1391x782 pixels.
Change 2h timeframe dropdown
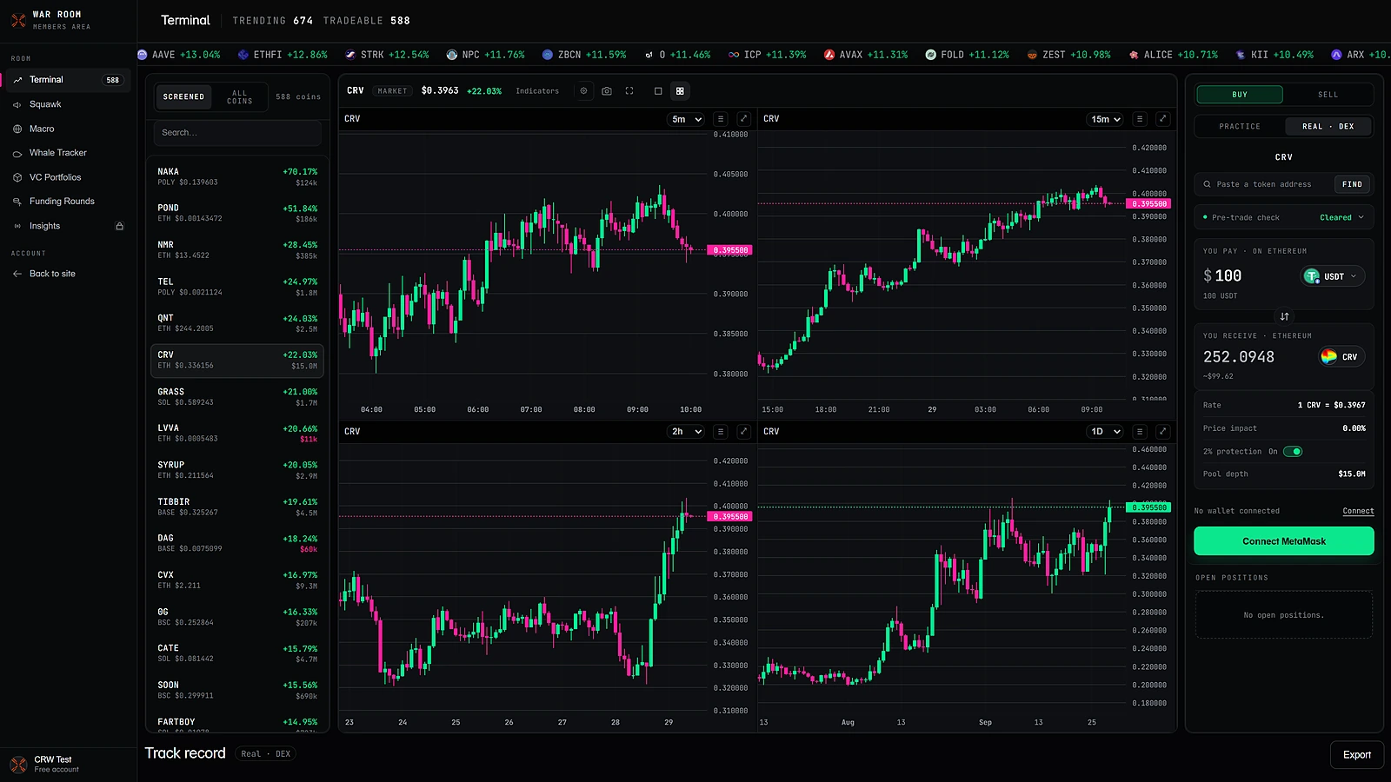(x=686, y=432)
